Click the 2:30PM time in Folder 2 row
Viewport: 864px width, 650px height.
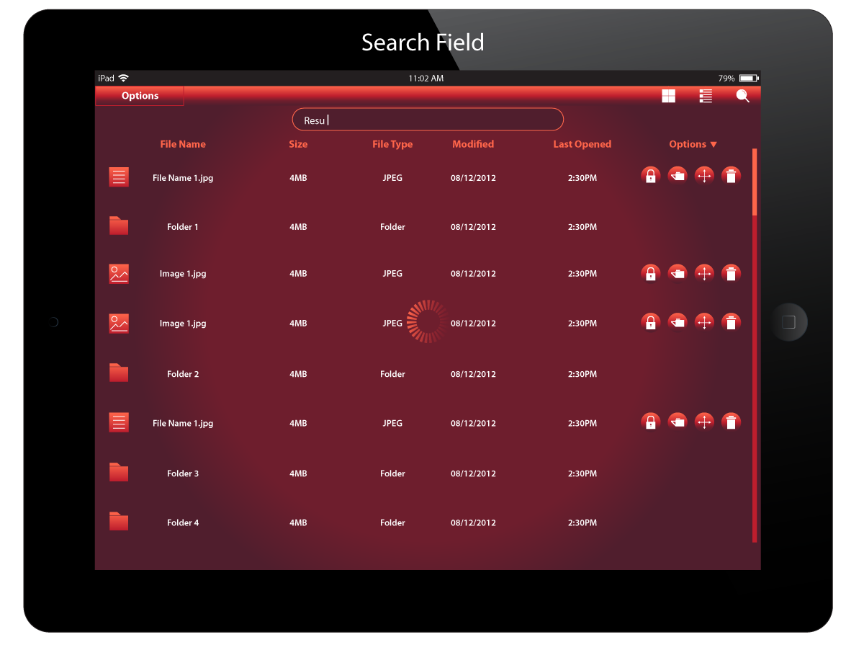(582, 374)
